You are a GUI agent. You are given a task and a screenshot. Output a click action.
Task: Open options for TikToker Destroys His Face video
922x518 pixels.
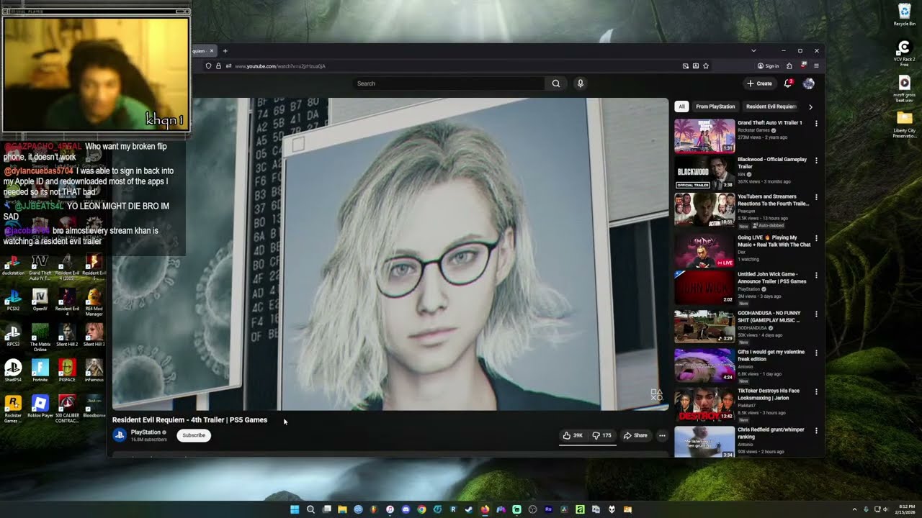pyautogui.click(x=816, y=391)
